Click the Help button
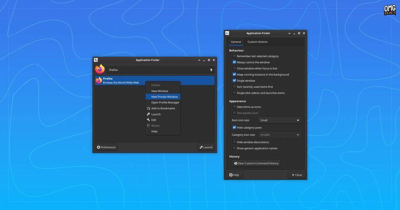 tap(234, 175)
